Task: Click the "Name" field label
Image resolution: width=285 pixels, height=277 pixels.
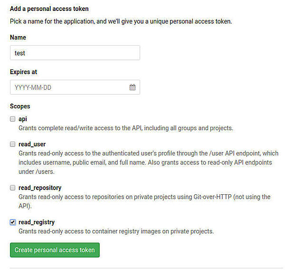Action: point(18,37)
